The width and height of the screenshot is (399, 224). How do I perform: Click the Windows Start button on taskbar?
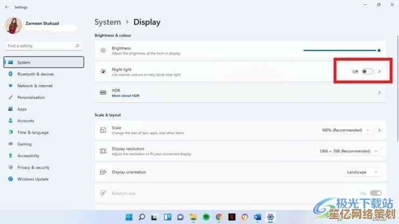coord(129,217)
